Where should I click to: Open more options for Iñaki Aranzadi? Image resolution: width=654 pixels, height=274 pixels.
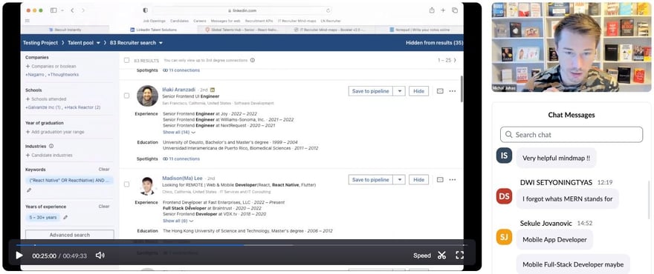click(x=453, y=91)
